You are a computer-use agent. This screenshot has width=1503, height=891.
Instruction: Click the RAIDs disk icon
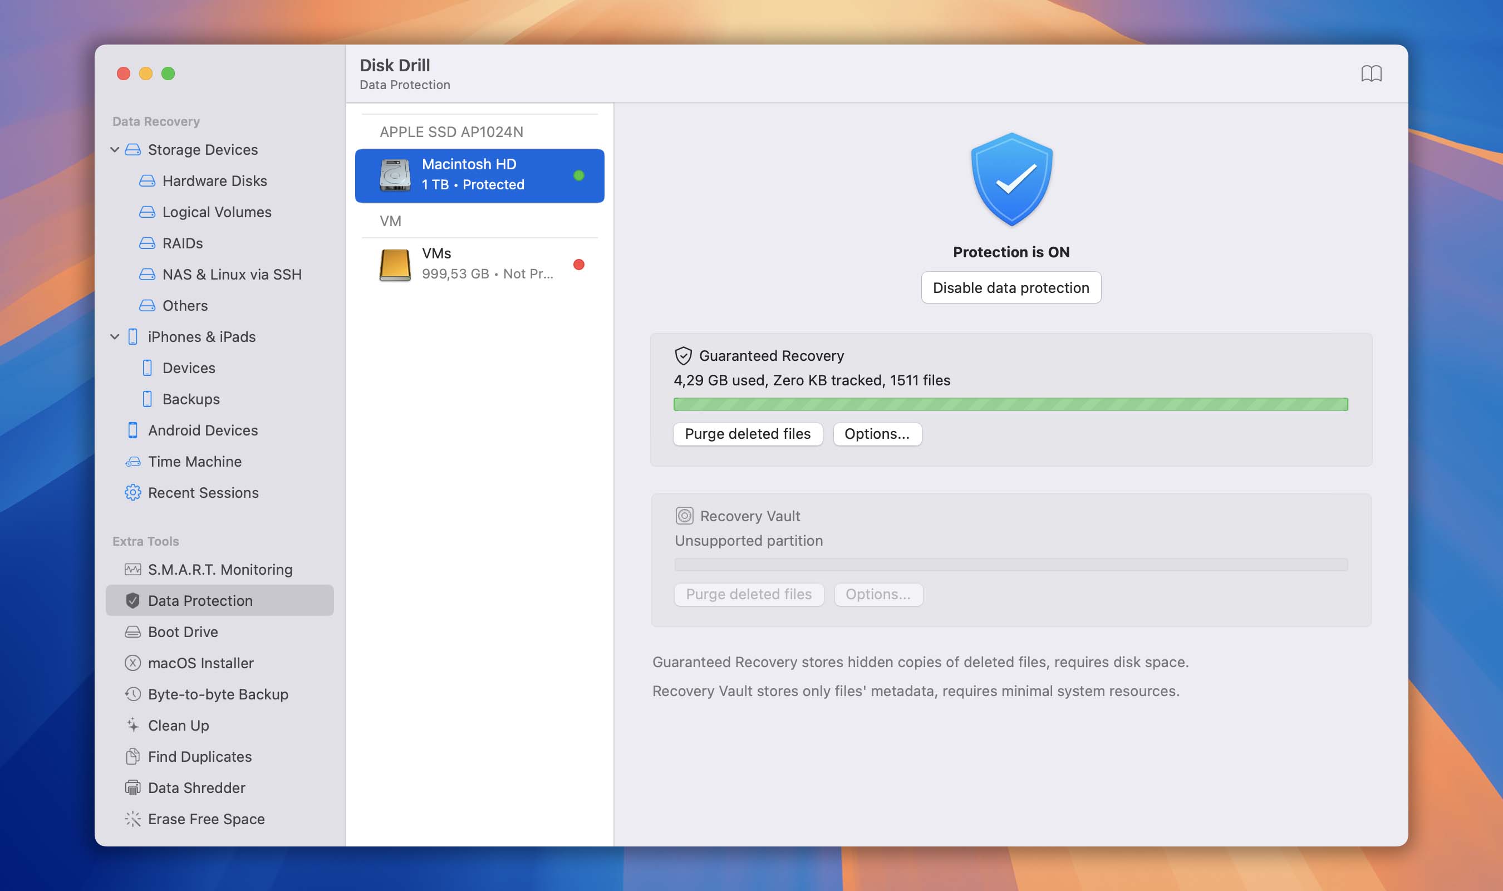pyautogui.click(x=147, y=243)
